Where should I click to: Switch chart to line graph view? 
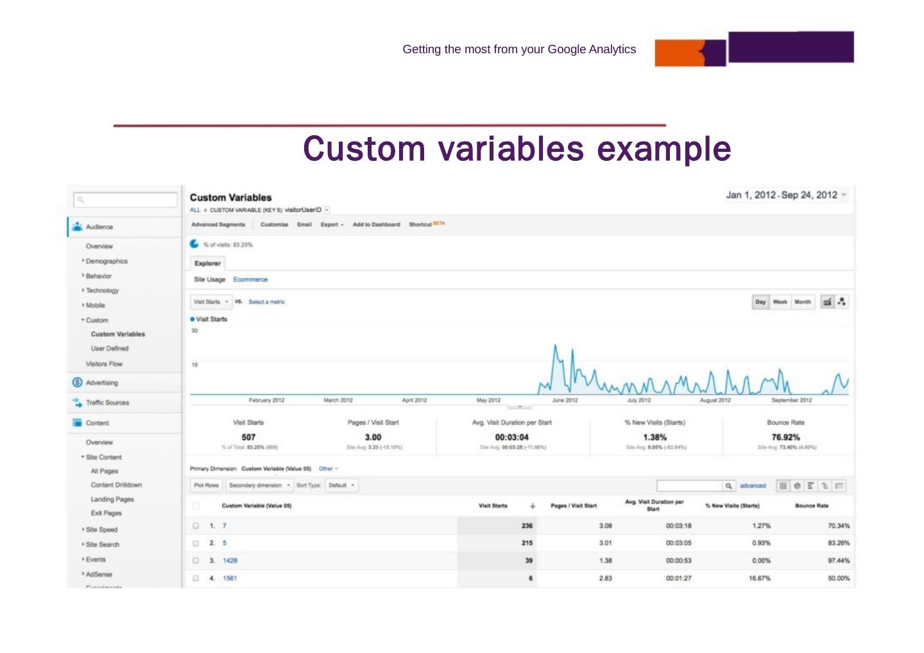coord(827,302)
